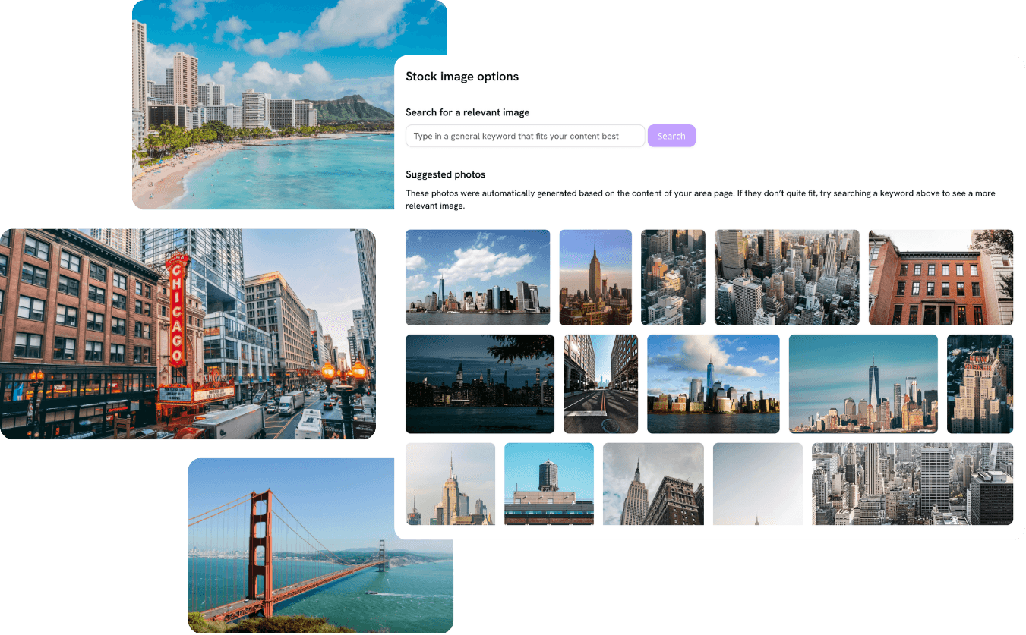Click the tall narrow skyscraper photo in row two
The height and width of the screenshot is (635, 1026).
[x=980, y=384]
